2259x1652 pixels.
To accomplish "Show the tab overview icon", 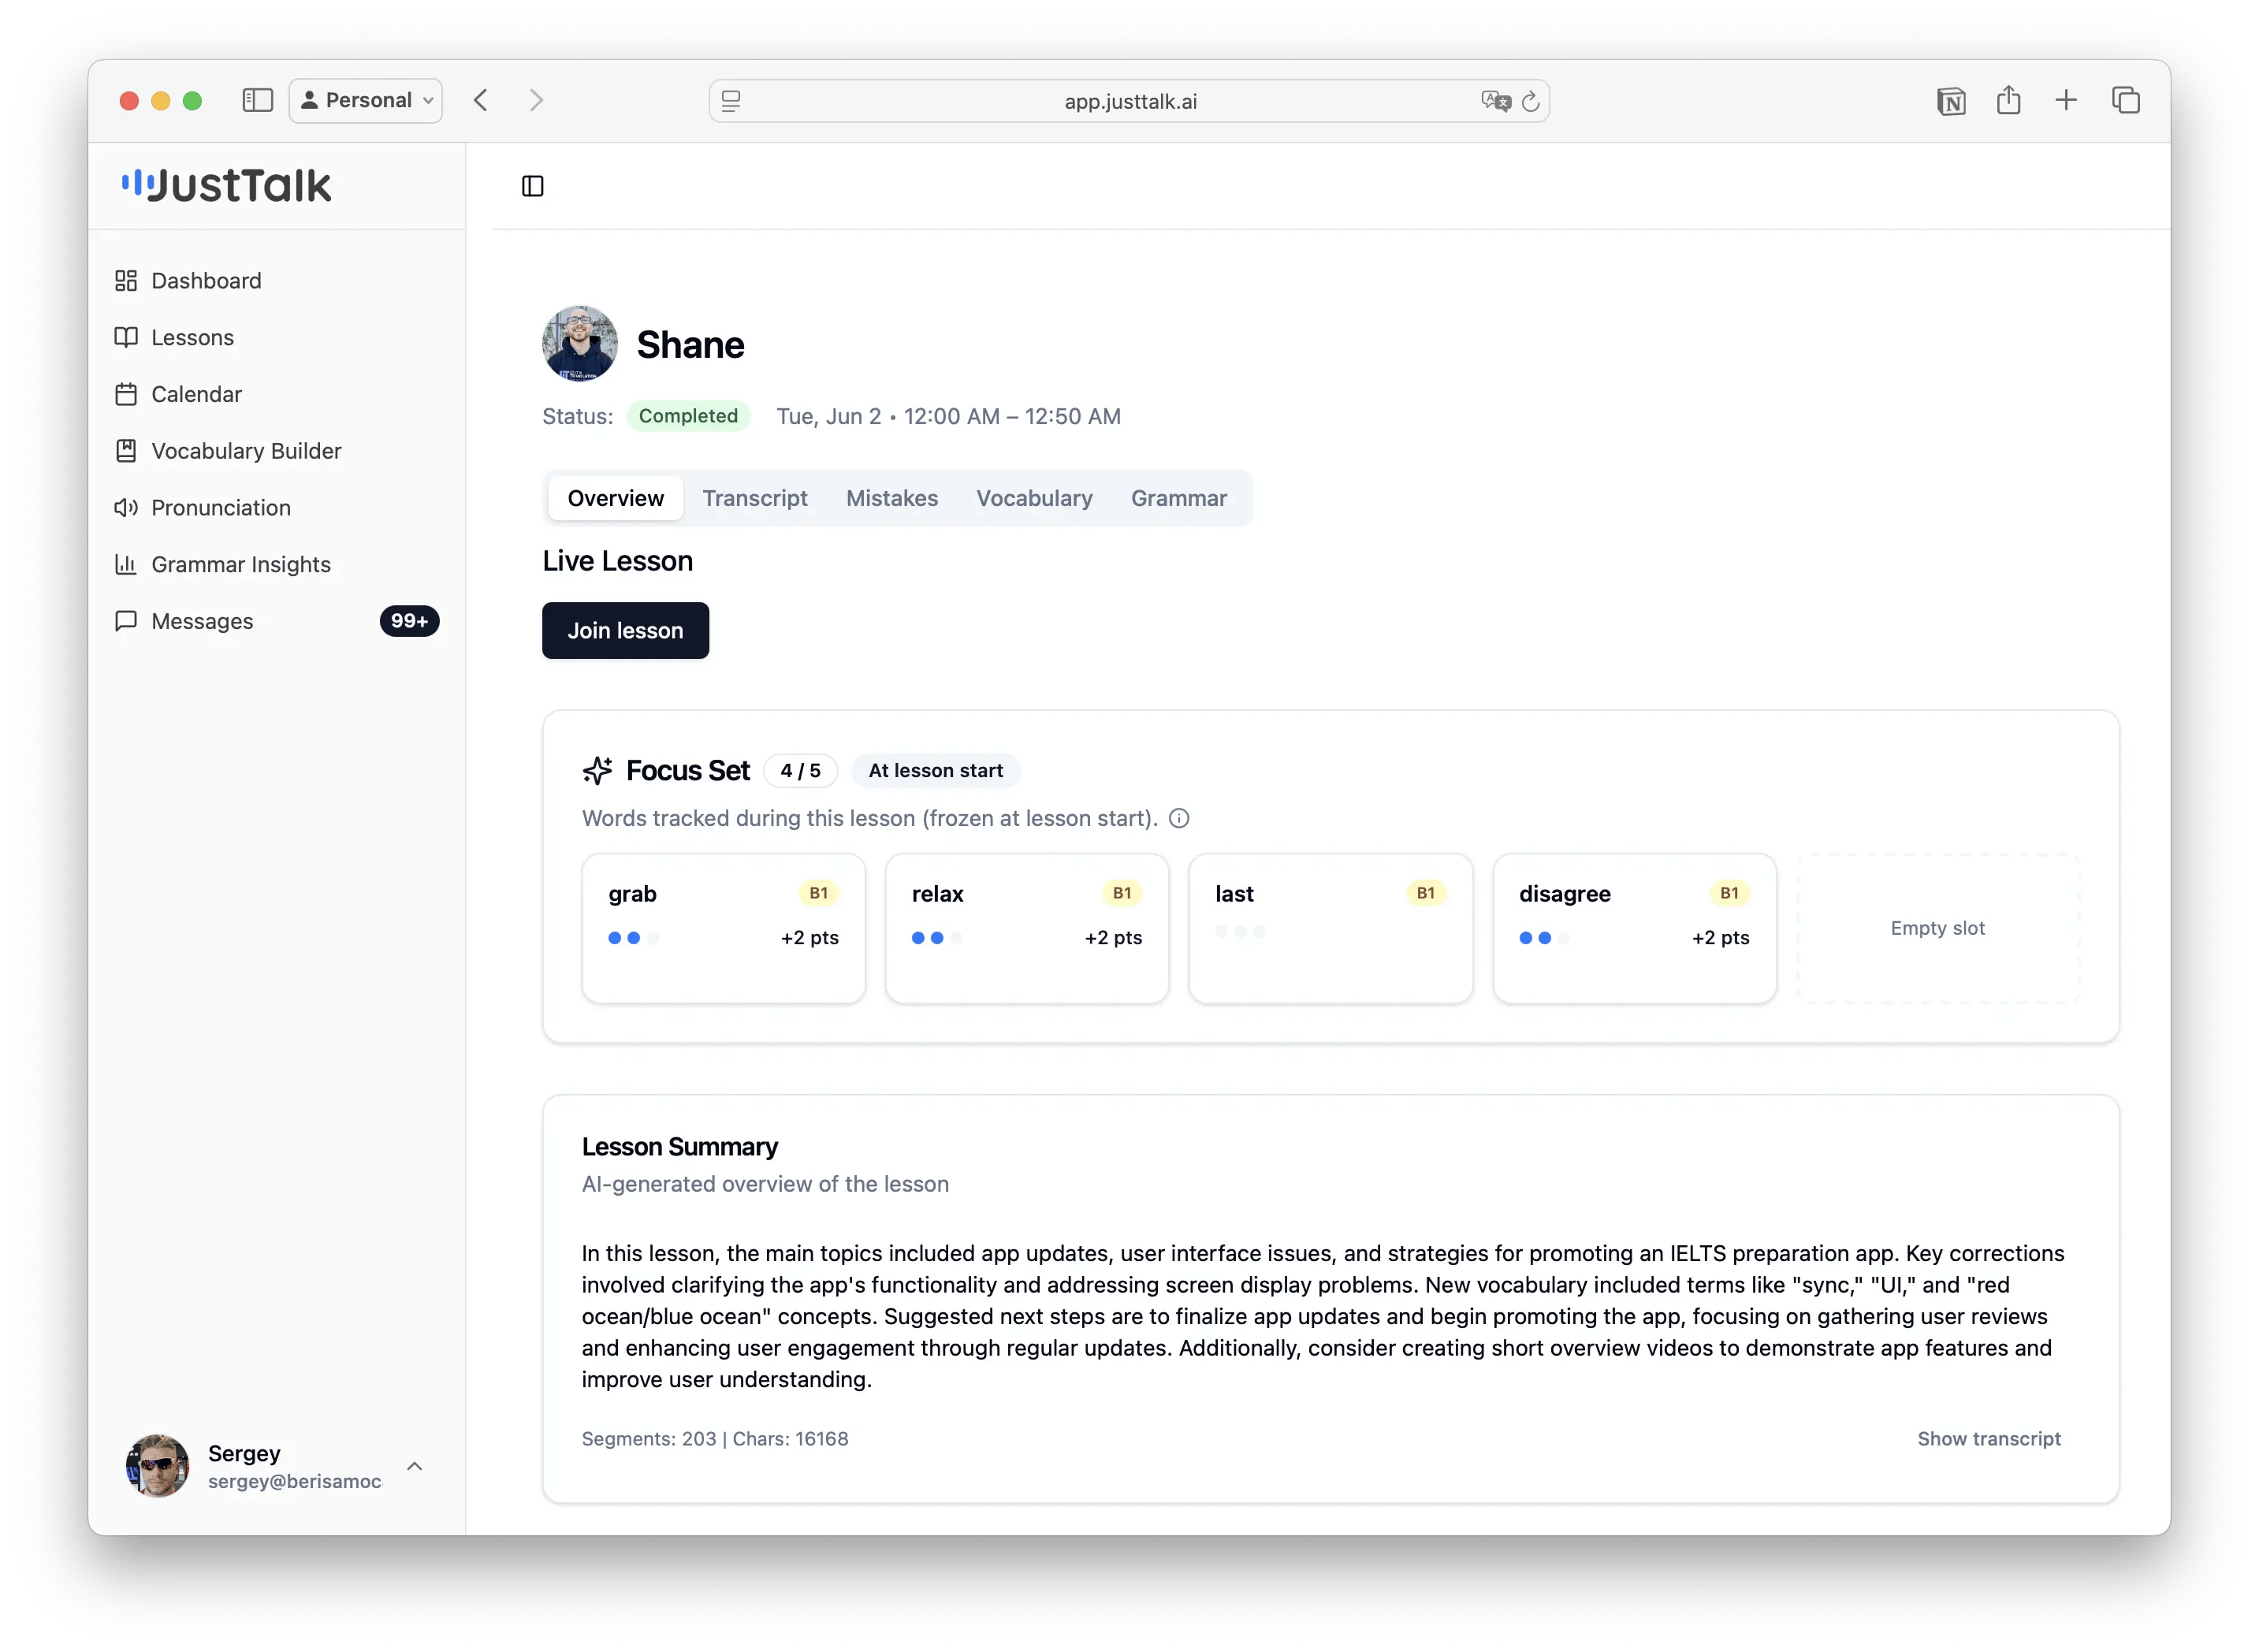I will (x=2125, y=100).
